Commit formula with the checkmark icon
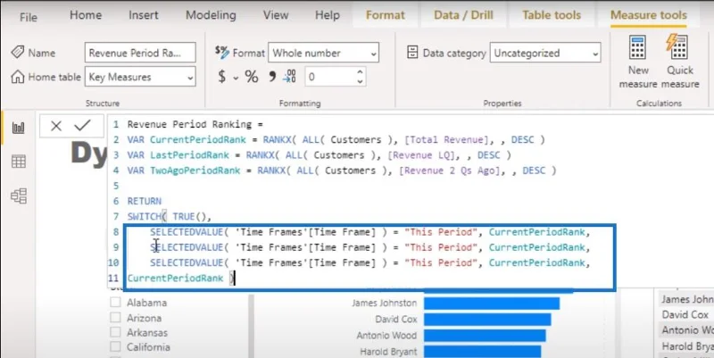This screenshot has height=358, width=714. [82, 125]
